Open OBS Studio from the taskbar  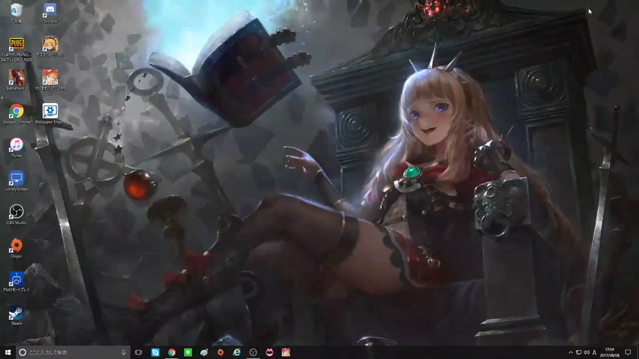coord(253,352)
